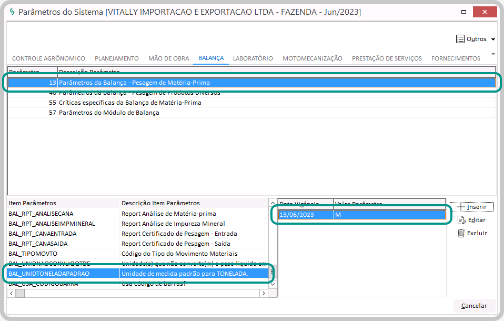
Task: Go to MOTOMECANIZAÇÃO tab
Action: (313, 58)
